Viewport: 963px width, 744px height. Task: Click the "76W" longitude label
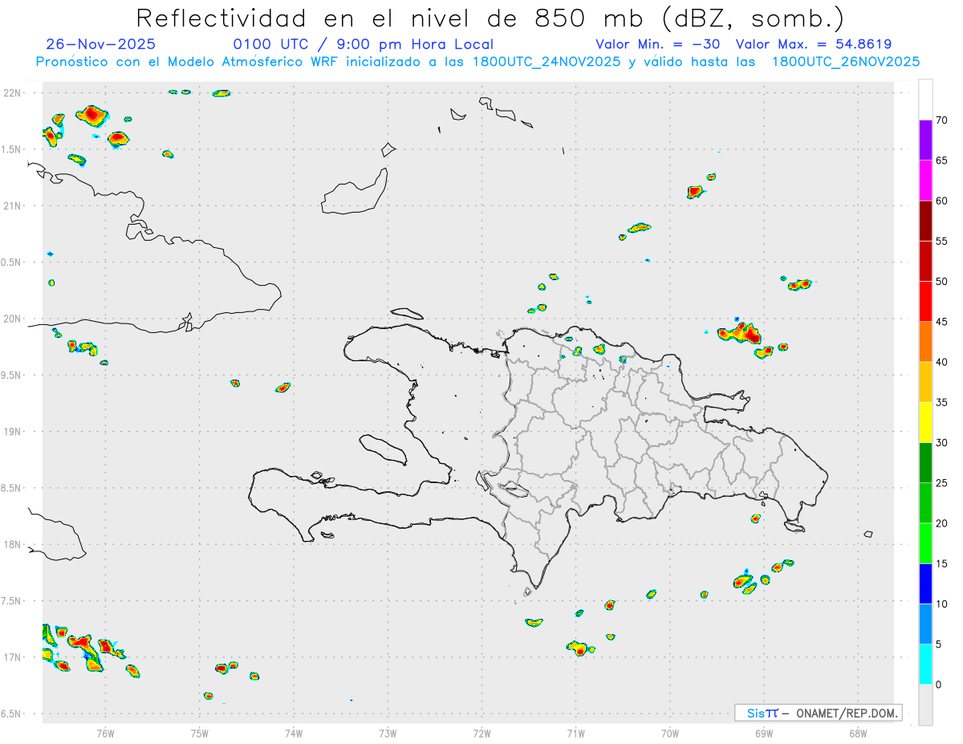pos(105,734)
